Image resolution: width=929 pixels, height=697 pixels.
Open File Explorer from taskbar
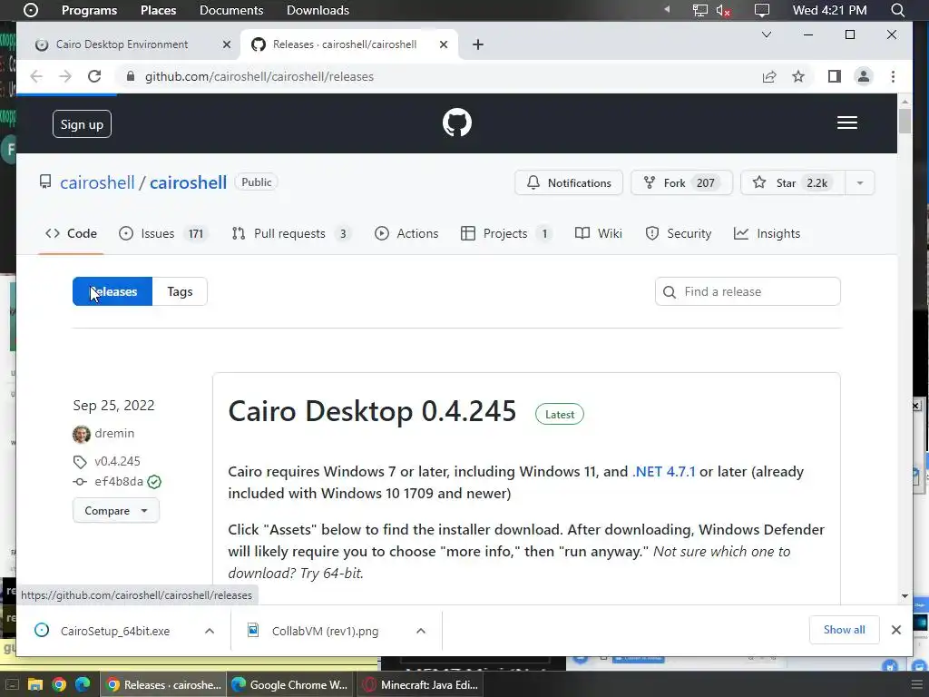click(35, 684)
